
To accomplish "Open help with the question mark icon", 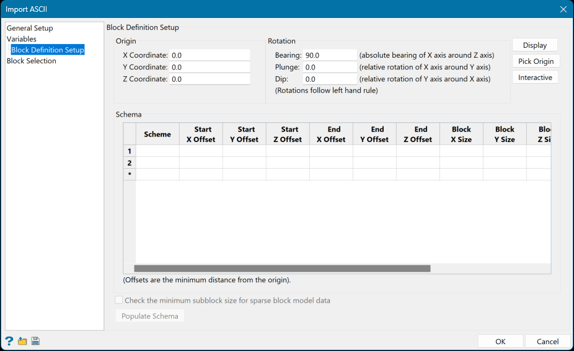I will pyautogui.click(x=9, y=341).
